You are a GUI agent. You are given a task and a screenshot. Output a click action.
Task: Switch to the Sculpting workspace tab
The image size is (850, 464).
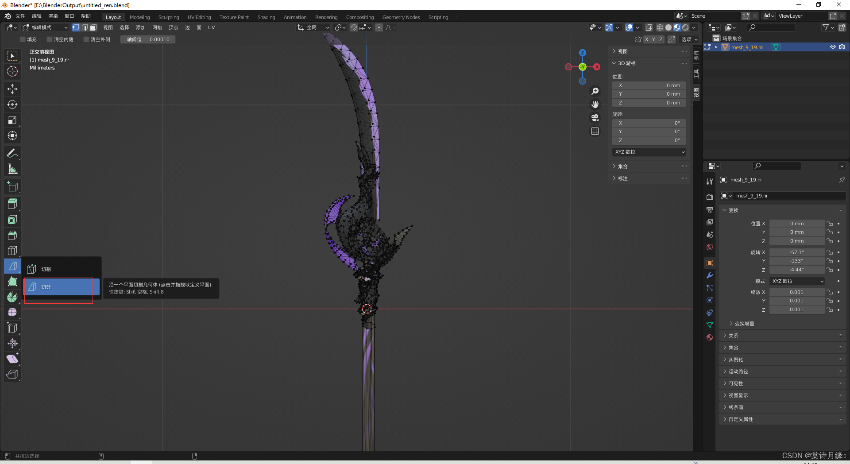[169, 17]
